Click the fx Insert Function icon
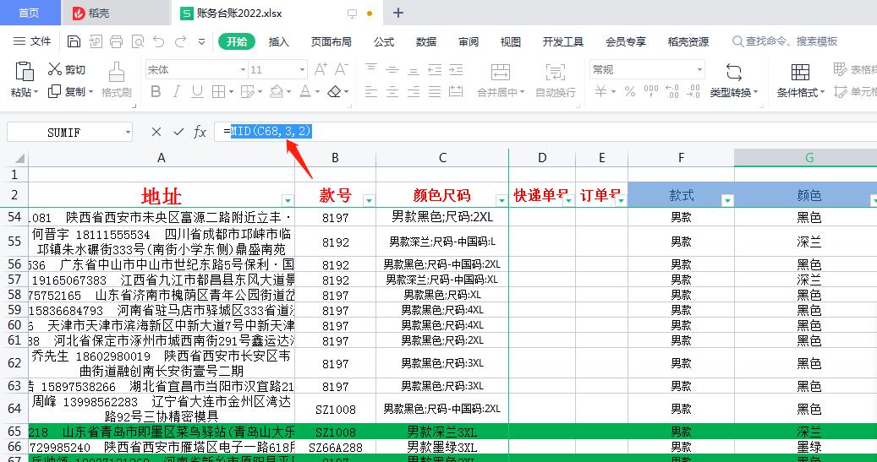Viewport: 877px width, 462px height. pos(200,132)
